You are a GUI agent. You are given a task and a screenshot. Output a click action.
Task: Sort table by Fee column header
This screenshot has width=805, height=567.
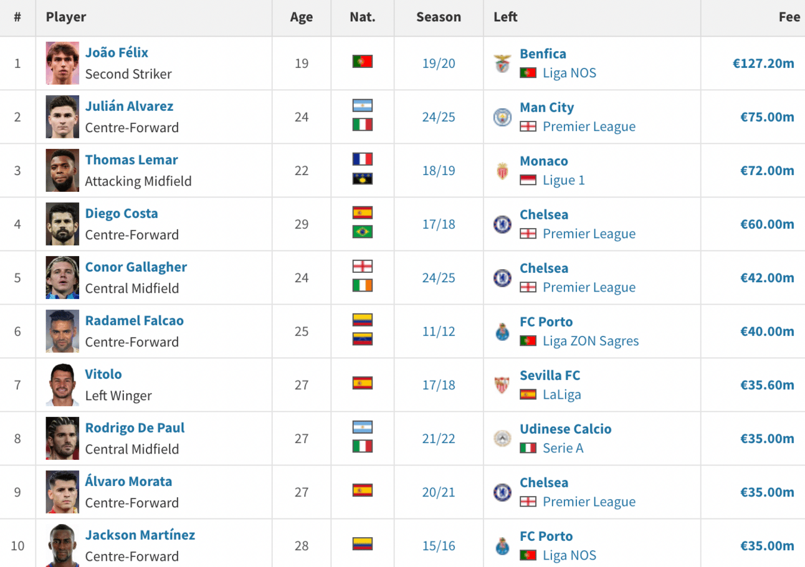point(789,17)
